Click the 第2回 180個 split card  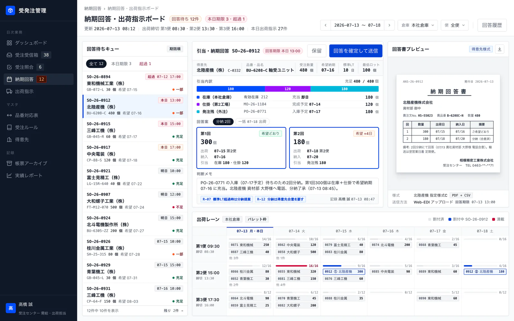[x=334, y=148]
